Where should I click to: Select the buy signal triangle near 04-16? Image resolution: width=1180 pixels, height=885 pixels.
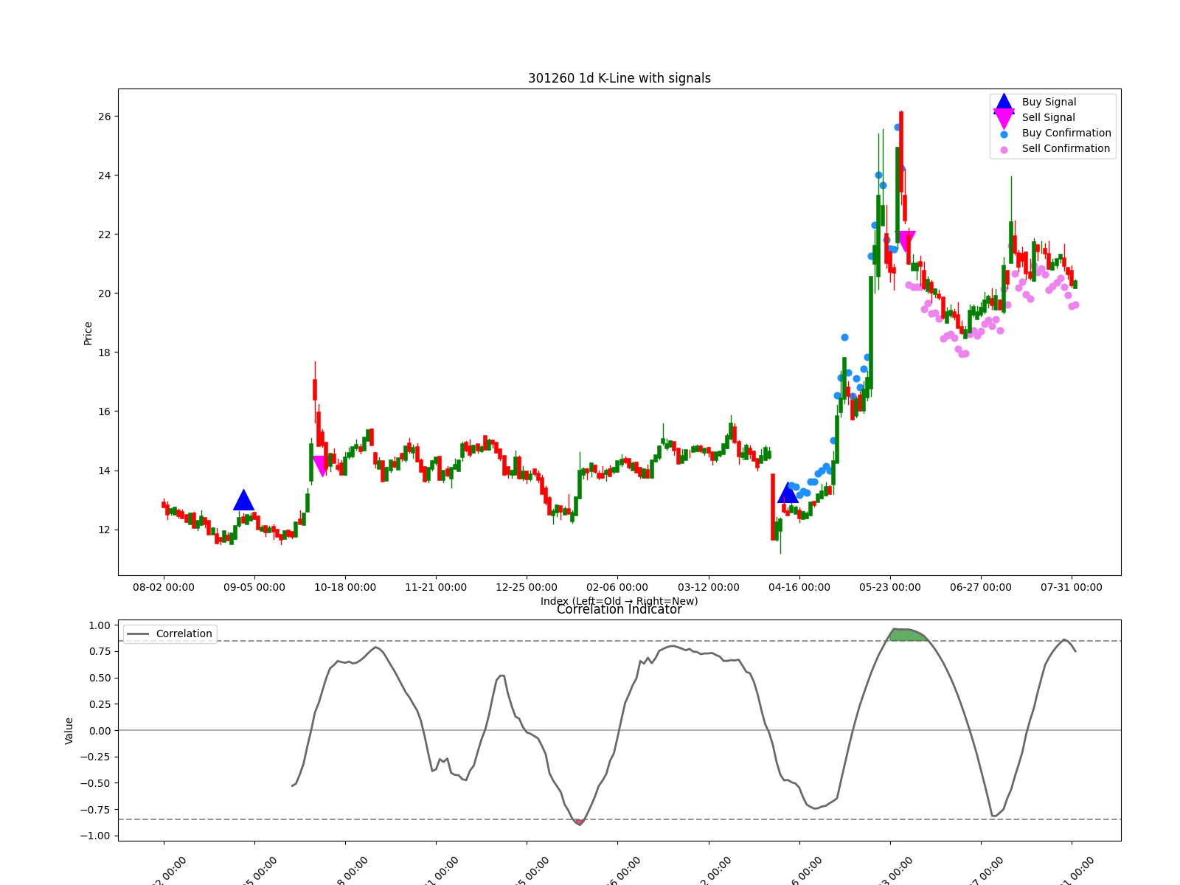coord(788,493)
